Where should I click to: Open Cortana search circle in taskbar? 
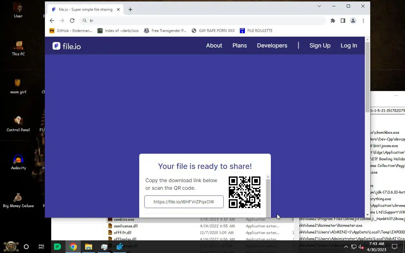[x=26, y=247]
